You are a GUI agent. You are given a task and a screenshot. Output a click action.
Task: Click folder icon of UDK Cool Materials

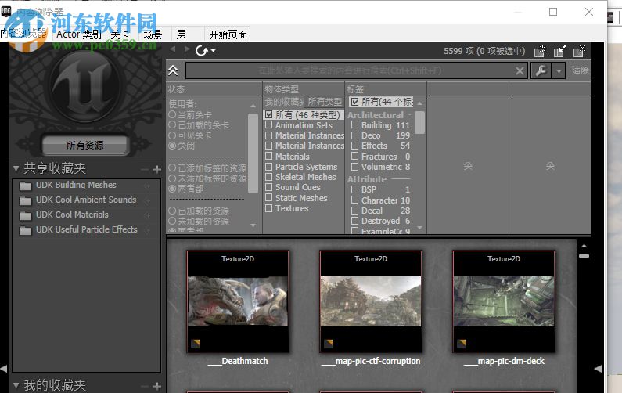coord(25,215)
